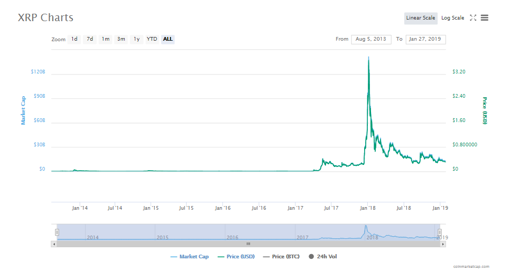Click the Jan '14 x-axis label
510x280 pixels.
point(80,208)
